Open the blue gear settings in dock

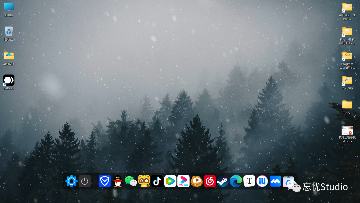[71, 181]
